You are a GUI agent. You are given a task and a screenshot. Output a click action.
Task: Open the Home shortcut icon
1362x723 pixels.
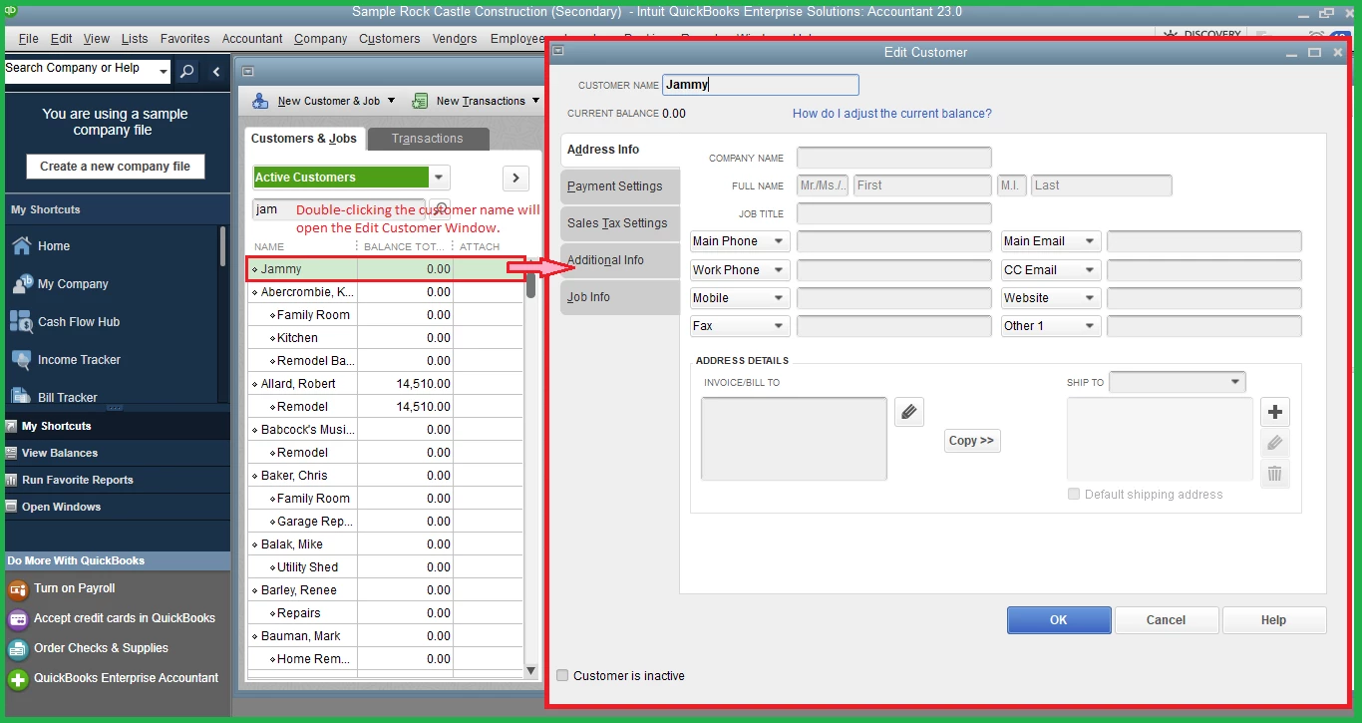(22, 246)
